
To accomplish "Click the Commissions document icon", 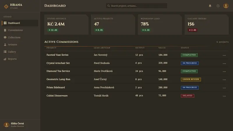I will coord(5,30).
